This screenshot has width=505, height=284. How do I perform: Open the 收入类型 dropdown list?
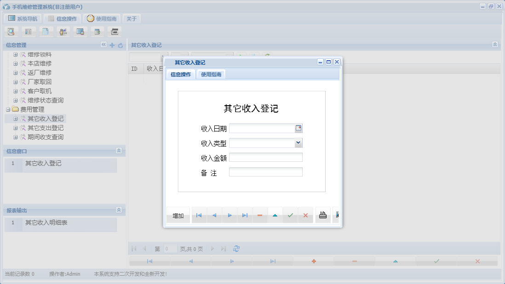click(x=298, y=143)
